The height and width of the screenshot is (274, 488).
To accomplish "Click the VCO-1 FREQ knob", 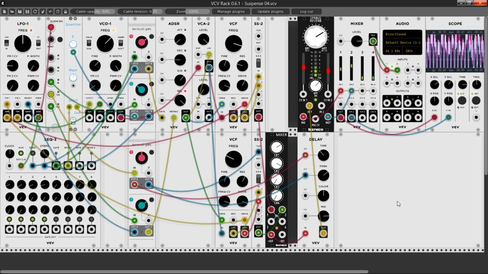I will pyautogui.click(x=105, y=43).
